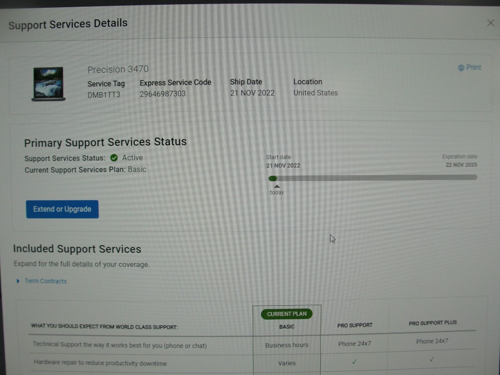
Task: Click the printer icon beside Print
Action: [x=461, y=67]
